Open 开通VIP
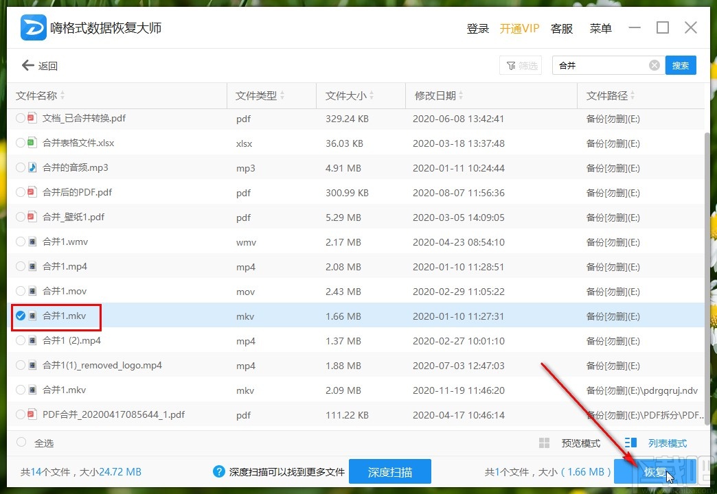Screen dimensions: 717x494 [x=519, y=28]
